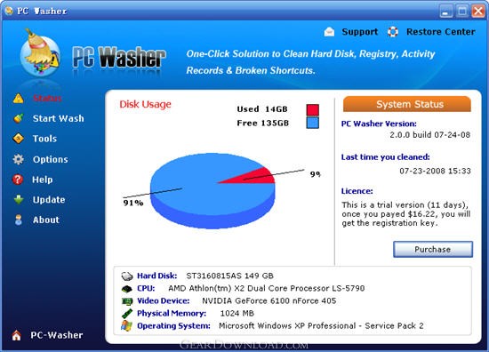Click the version '2.0.0 build 07-24-08'
The height and width of the screenshot is (352, 489).
429,135
